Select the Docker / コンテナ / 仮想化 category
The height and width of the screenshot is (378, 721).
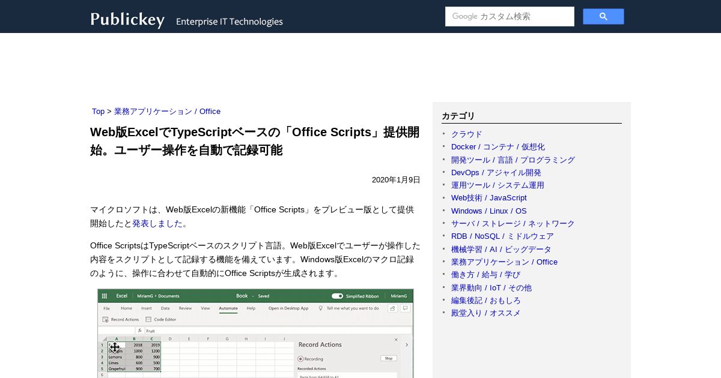(x=498, y=147)
